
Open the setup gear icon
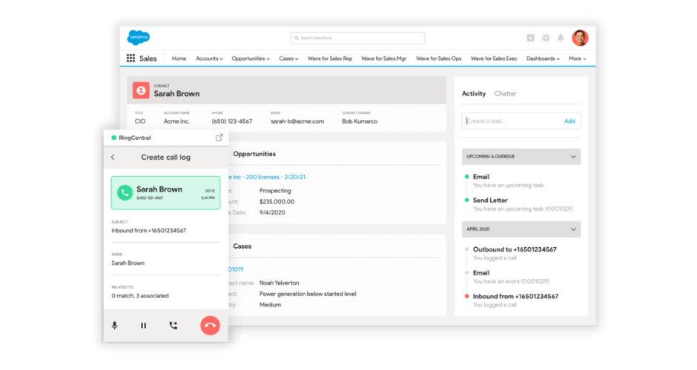546,38
